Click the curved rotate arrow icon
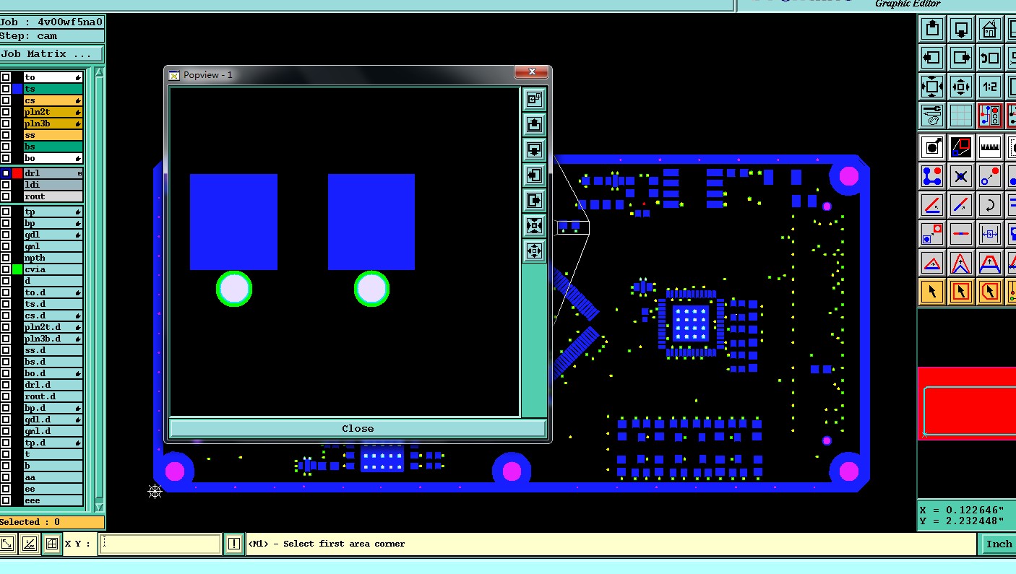Screen dimensions: 1016x574 (x=989, y=205)
